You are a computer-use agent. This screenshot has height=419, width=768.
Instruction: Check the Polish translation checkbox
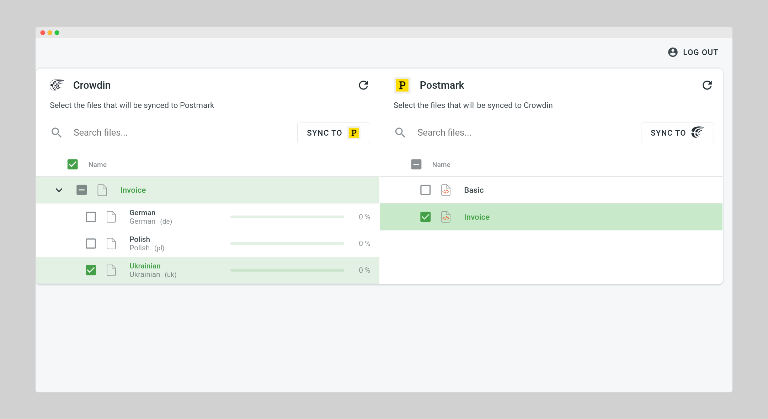pyautogui.click(x=91, y=244)
